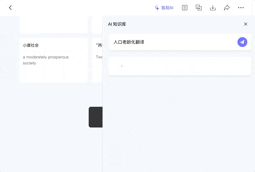Screen dimensions: 255x172
Task: Click the dark gray block
Action: (96, 117)
